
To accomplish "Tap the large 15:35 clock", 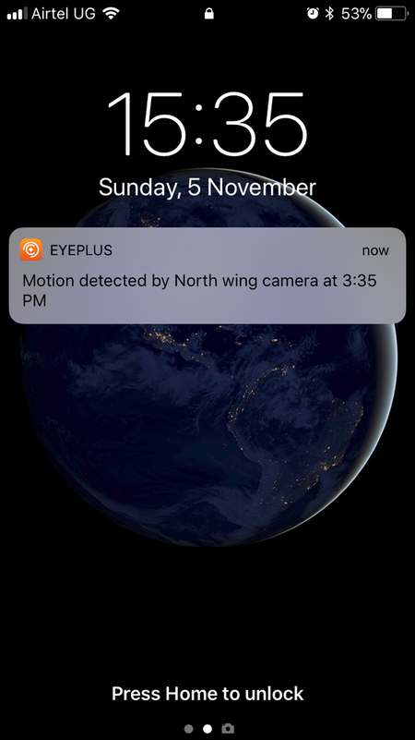I will coord(207,124).
